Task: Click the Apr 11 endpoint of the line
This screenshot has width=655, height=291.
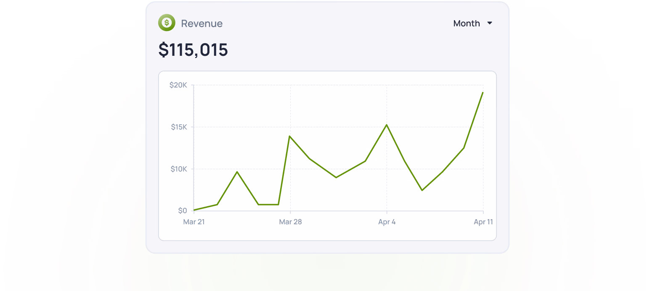Action: [x=483, y=92]
